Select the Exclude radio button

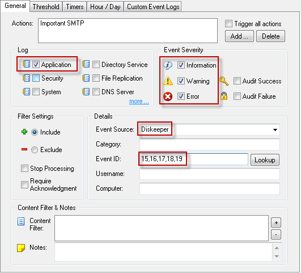click(x=35, y=150)
